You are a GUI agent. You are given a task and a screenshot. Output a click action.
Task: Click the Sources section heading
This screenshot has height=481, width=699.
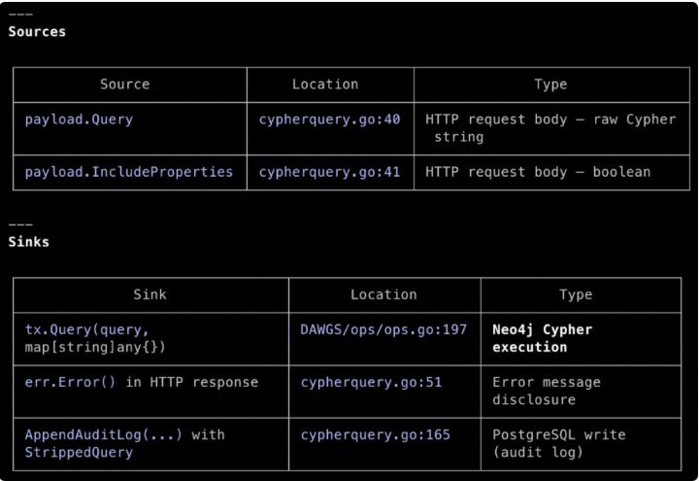(x=37, y=32)
